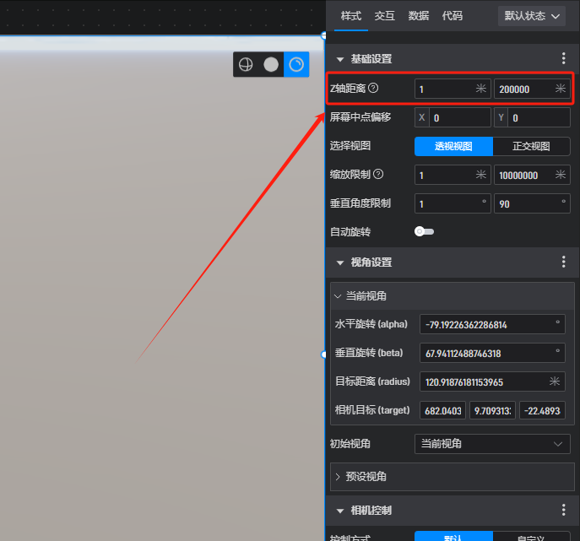This screenshot has width=580, height=541.
Task: Open help icon beside Z轴距离
Action: point(373,88)
